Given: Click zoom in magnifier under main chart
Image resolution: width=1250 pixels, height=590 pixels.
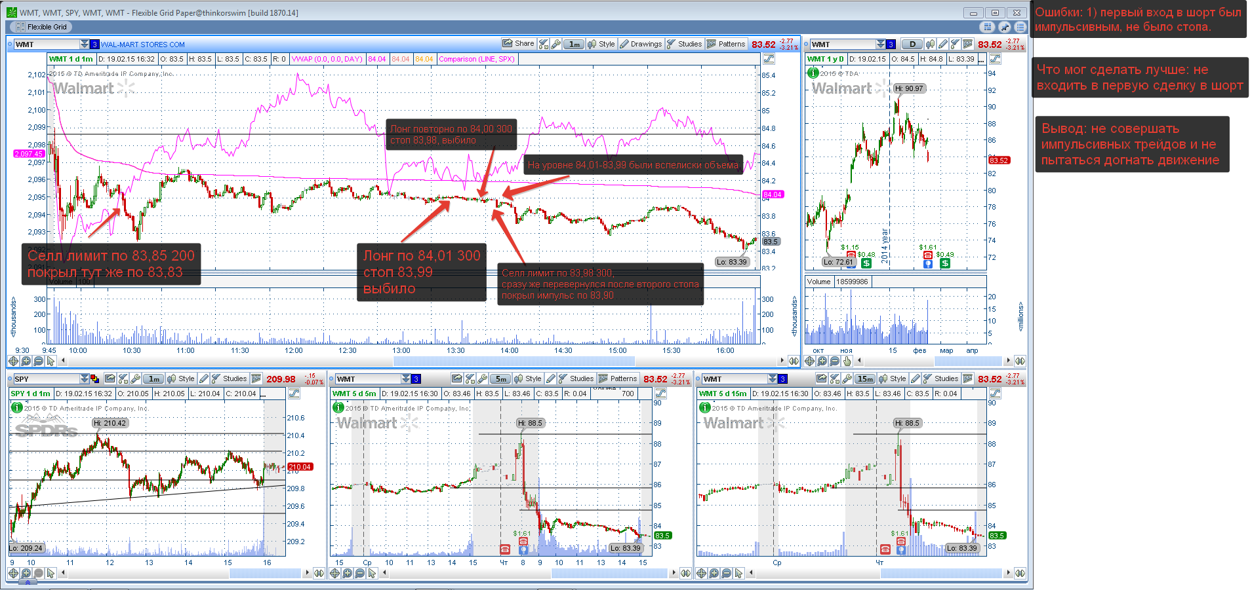Looking at the screenshot, I should tap(26, 361).
